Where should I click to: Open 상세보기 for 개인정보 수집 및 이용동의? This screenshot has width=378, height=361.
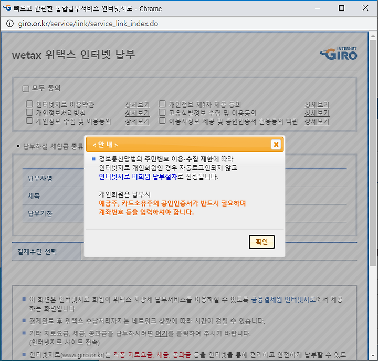point(137,121)
